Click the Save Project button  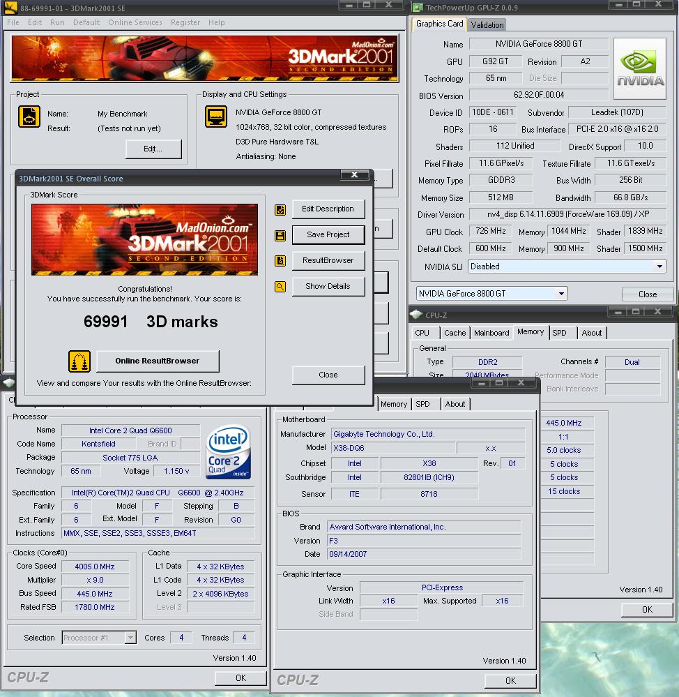coord(328,234)
